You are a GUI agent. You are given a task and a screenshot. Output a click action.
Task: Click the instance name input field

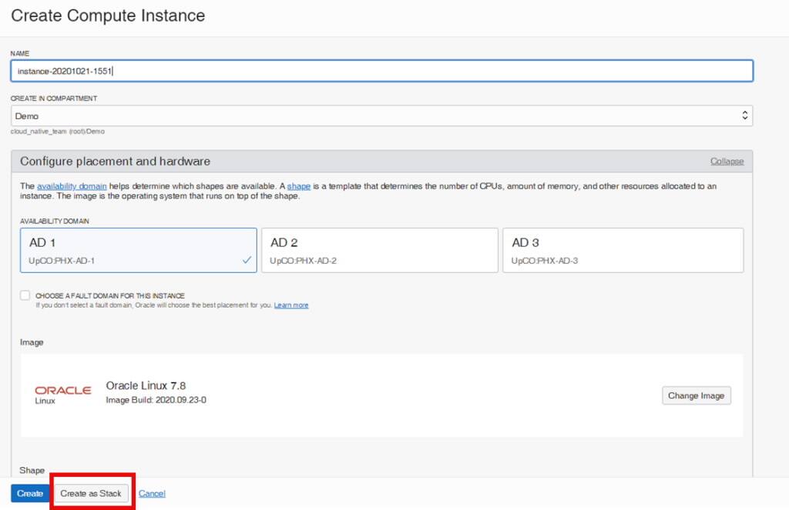[x=381, y=70]
